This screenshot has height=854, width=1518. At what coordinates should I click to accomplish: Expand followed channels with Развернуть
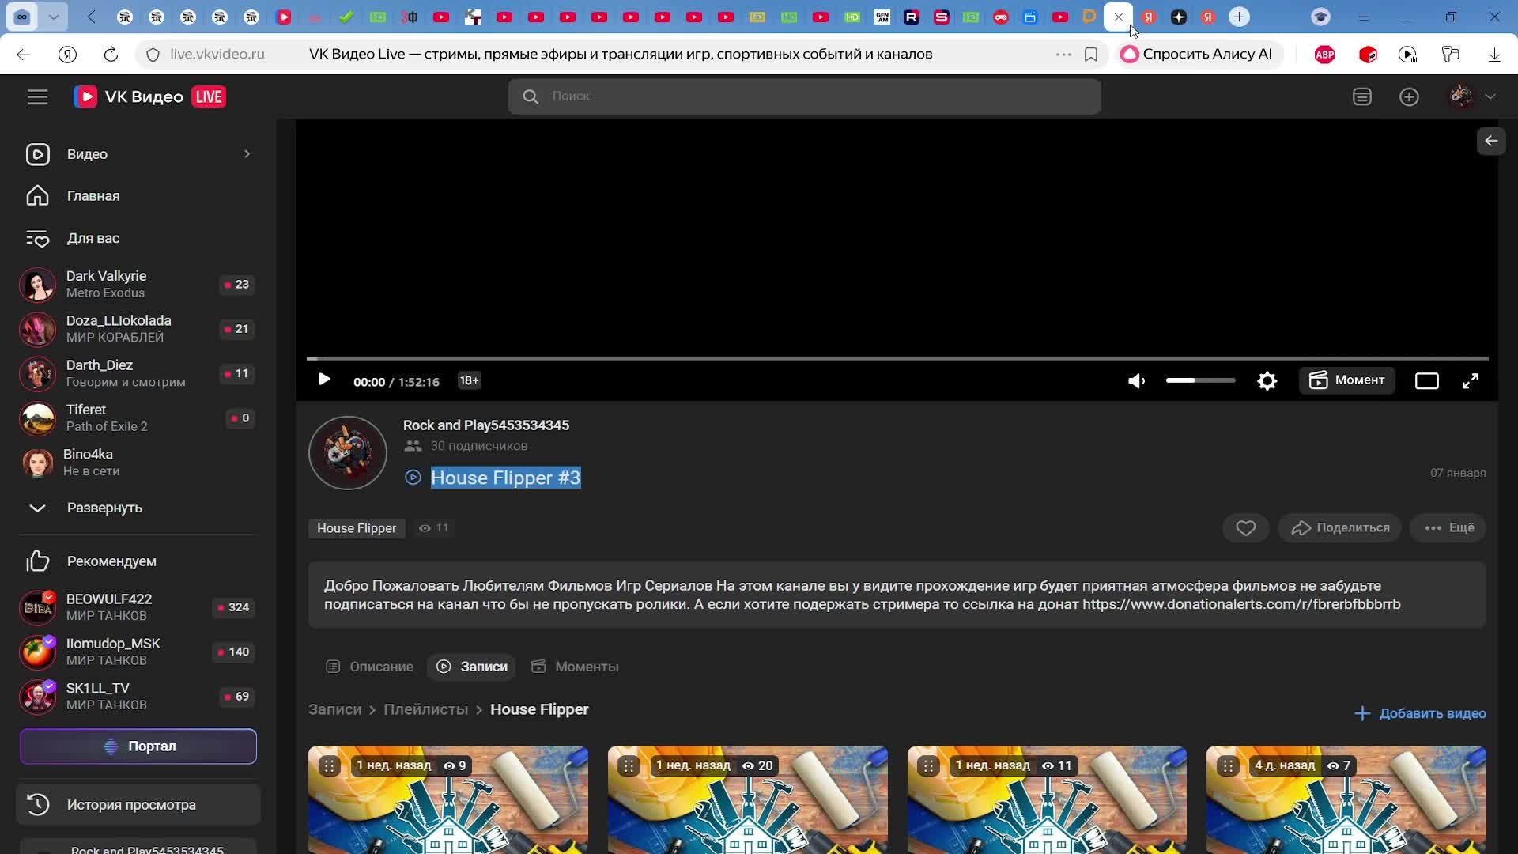(x=104, y=508)
